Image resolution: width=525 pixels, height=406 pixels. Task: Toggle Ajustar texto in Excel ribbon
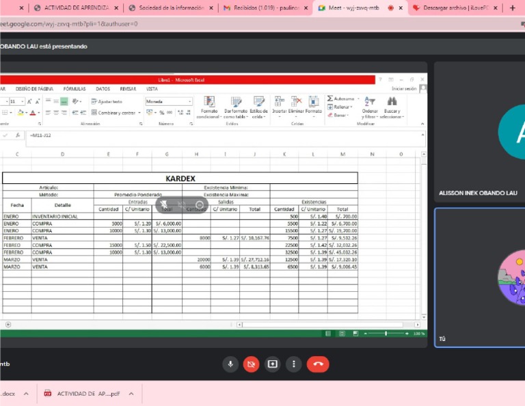click(x=107, y=101)
